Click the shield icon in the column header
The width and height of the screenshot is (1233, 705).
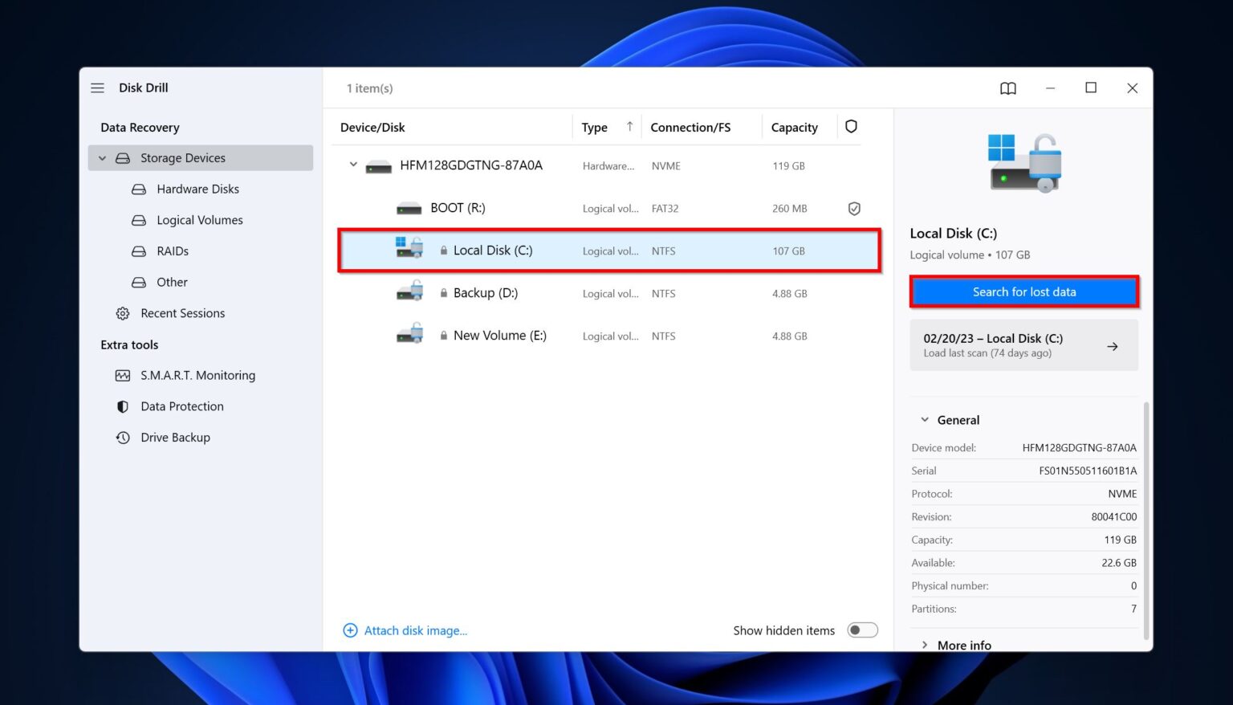coord(851,126)
